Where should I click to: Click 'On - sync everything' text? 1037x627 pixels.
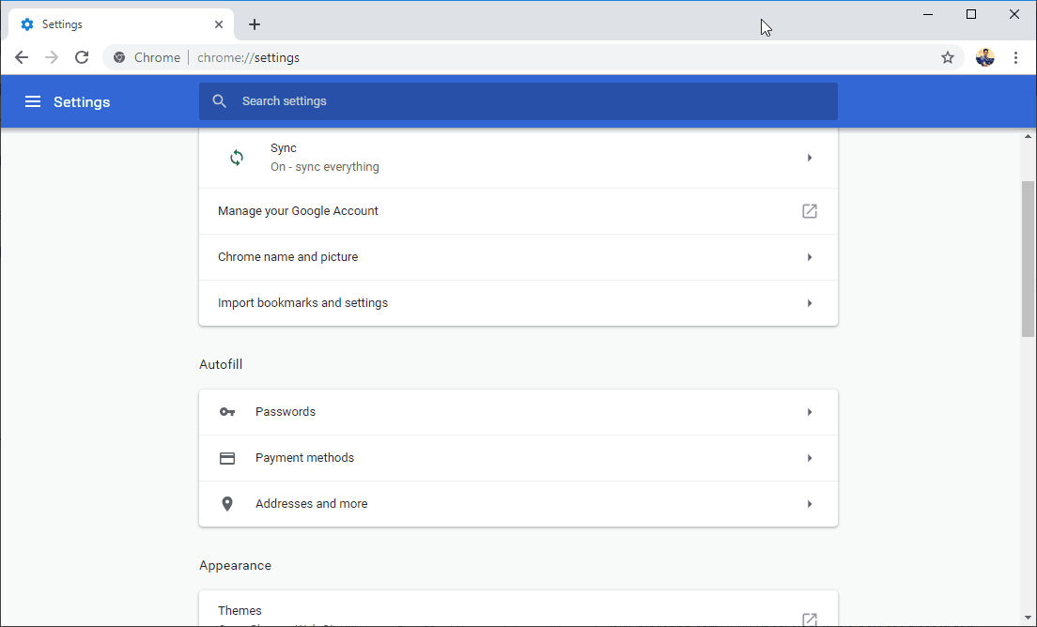[325, 166]
